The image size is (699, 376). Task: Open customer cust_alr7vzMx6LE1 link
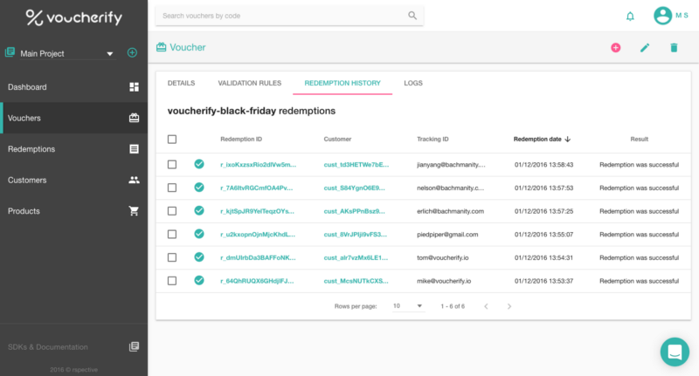356,257
